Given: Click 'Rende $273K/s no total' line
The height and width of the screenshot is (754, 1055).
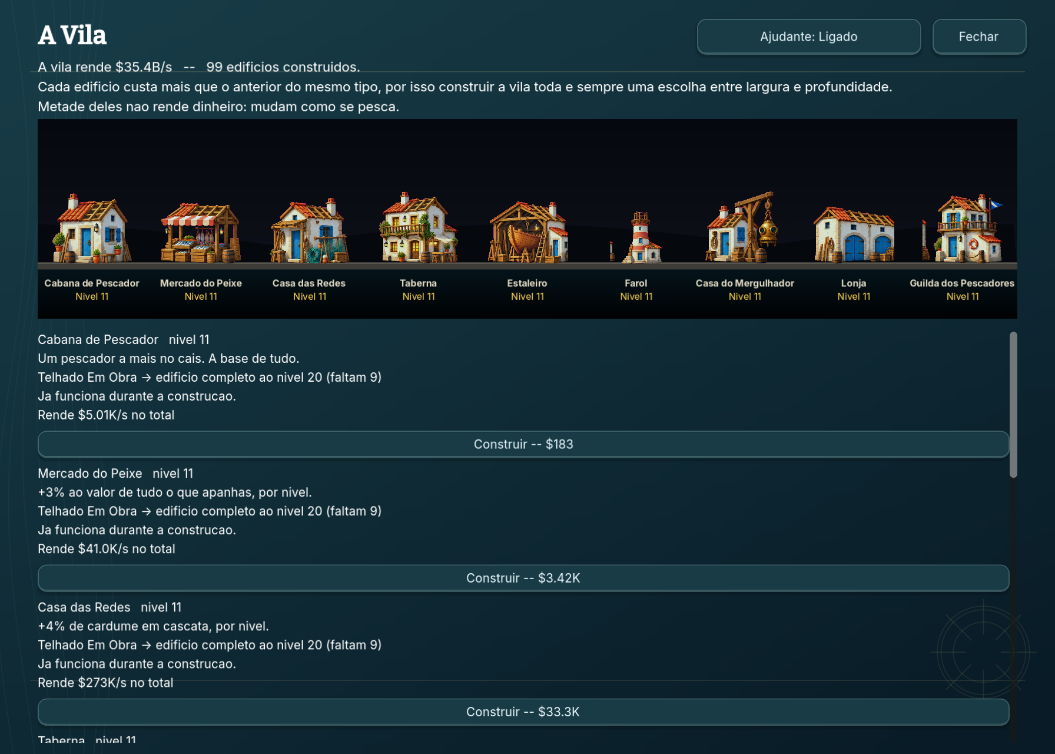Looking at the screenshot, I should pyautogui.click(x=105, y=683).
